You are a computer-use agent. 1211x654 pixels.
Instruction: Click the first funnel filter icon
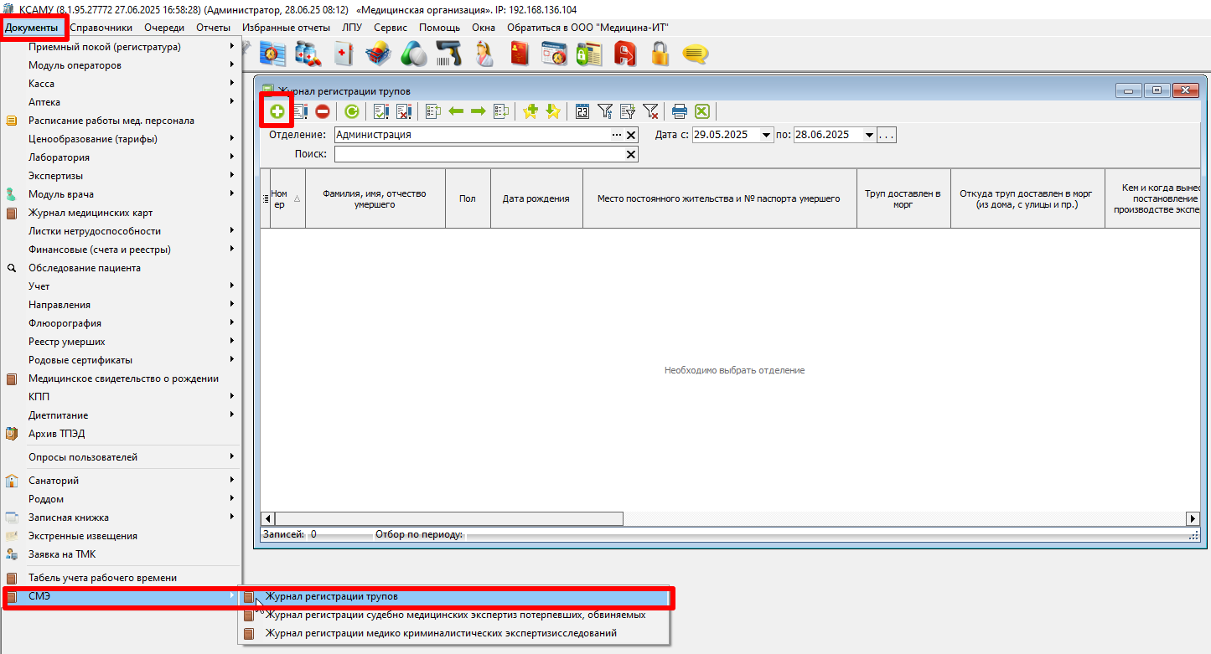(x=605, y=111)
